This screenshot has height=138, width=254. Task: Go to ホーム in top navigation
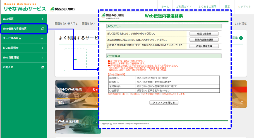[165, 7]
